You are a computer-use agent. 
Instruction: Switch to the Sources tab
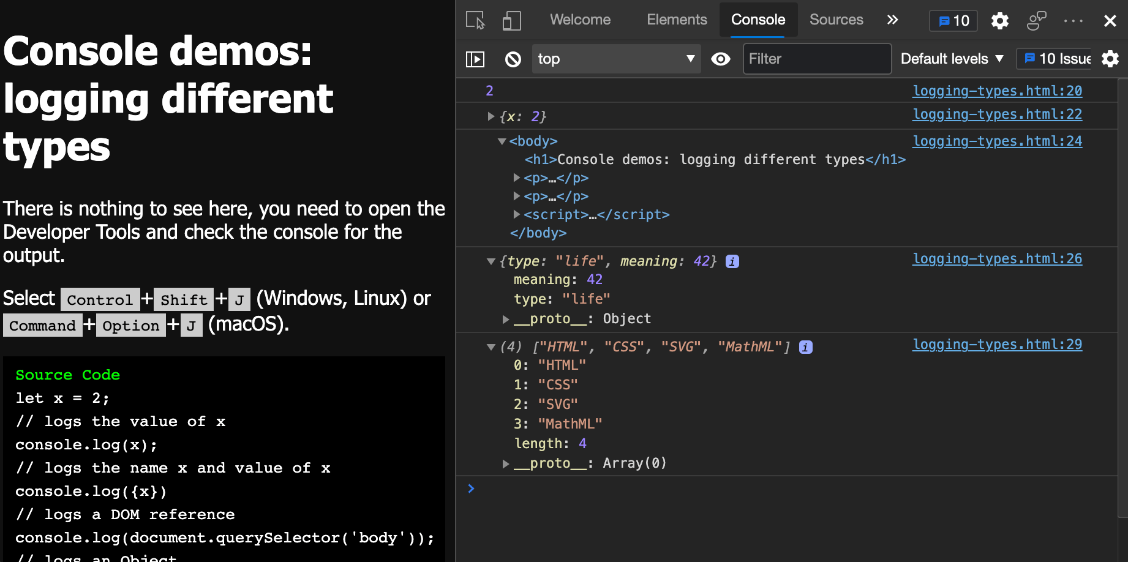point(836,20)
